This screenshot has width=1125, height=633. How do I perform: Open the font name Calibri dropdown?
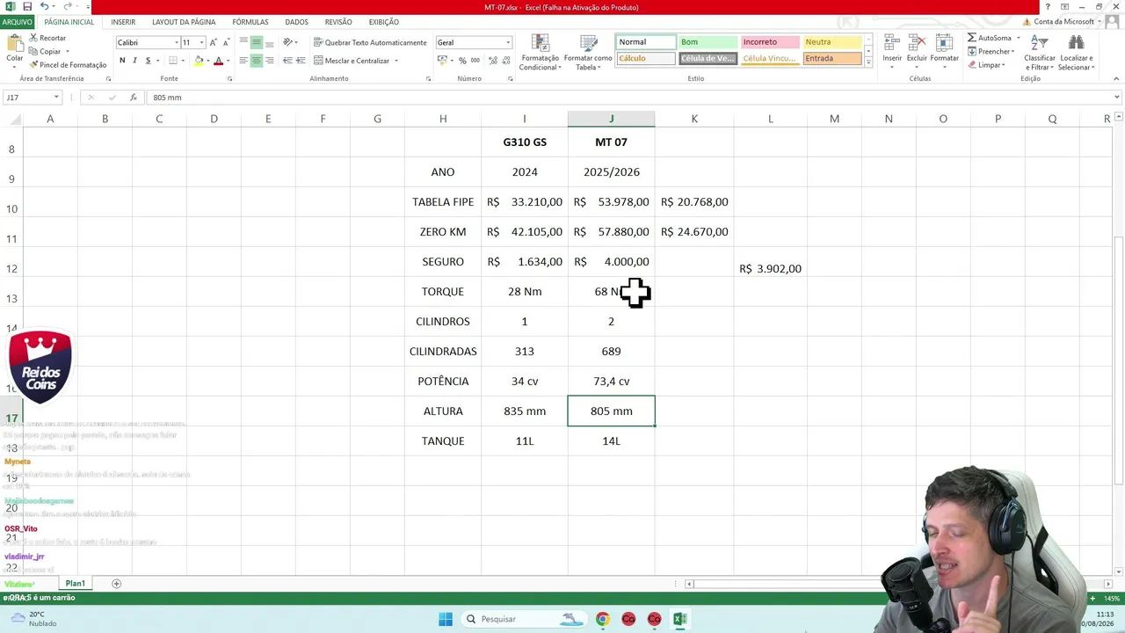pyautogui.click(x=176, y=42)
